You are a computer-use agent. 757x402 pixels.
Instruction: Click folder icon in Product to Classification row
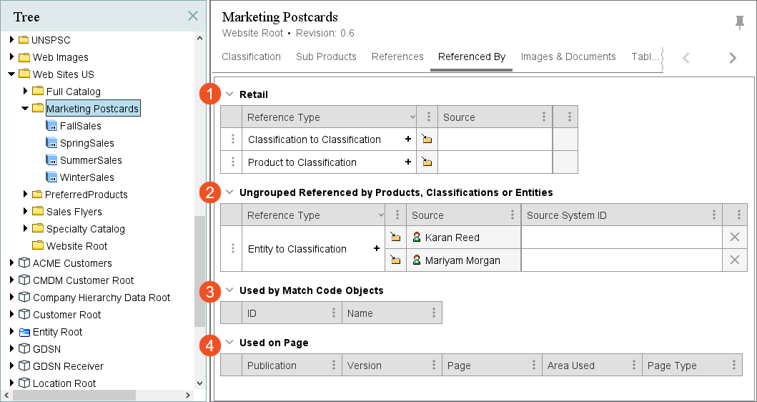click(x=427, y=162)
